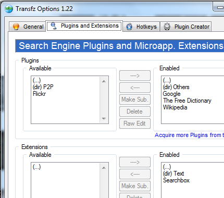Select (dir) Others in Enabled plugins
Screen dimensions: 224x198
pos(176,87)
